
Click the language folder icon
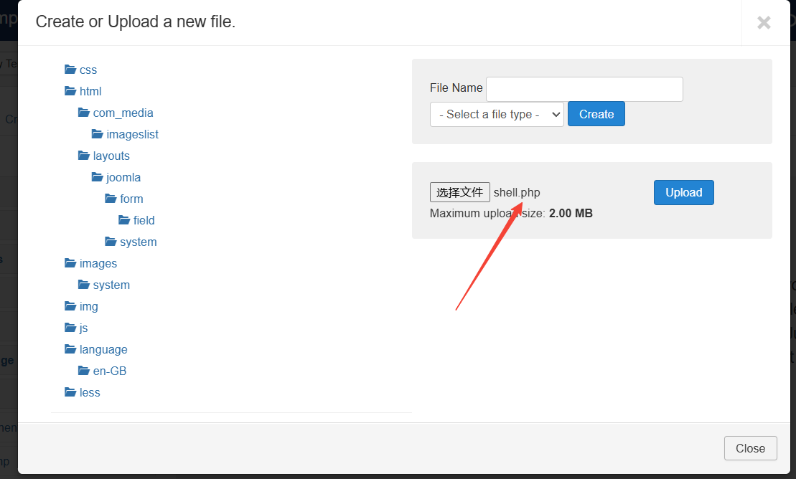click(70, 349)
